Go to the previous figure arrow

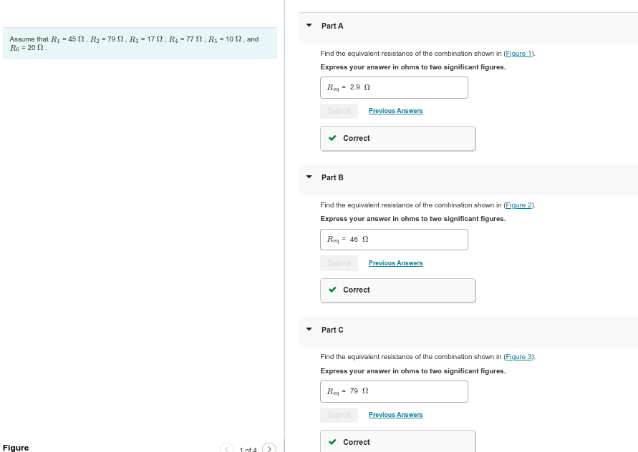coord(227,448)
